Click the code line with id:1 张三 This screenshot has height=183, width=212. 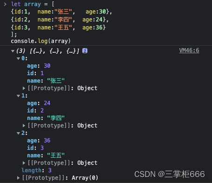[x=61, y=12]
